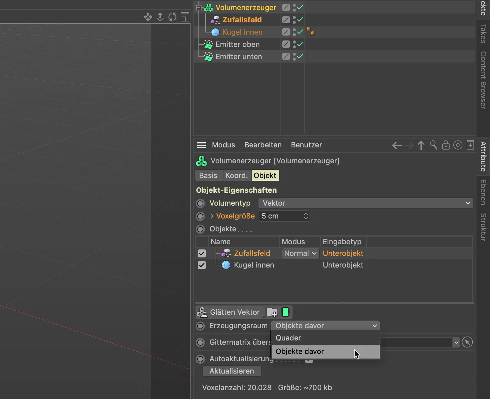
Task: Click the Gittermatrix object picker cursor icon
Action: [x=467, y=342]
